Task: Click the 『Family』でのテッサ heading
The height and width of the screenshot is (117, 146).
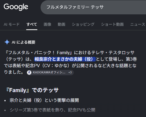Action: (32, 90)
